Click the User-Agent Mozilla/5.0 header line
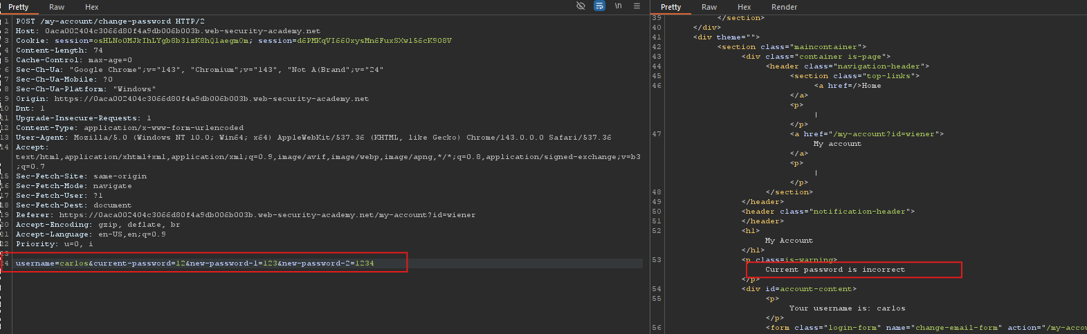This screenshot has height=334, width=1087. (313, 138)
